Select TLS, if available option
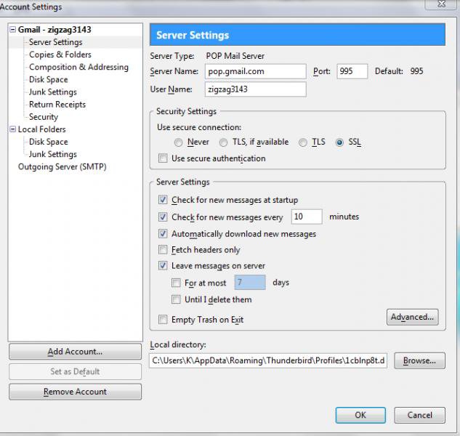 point(223,142)
